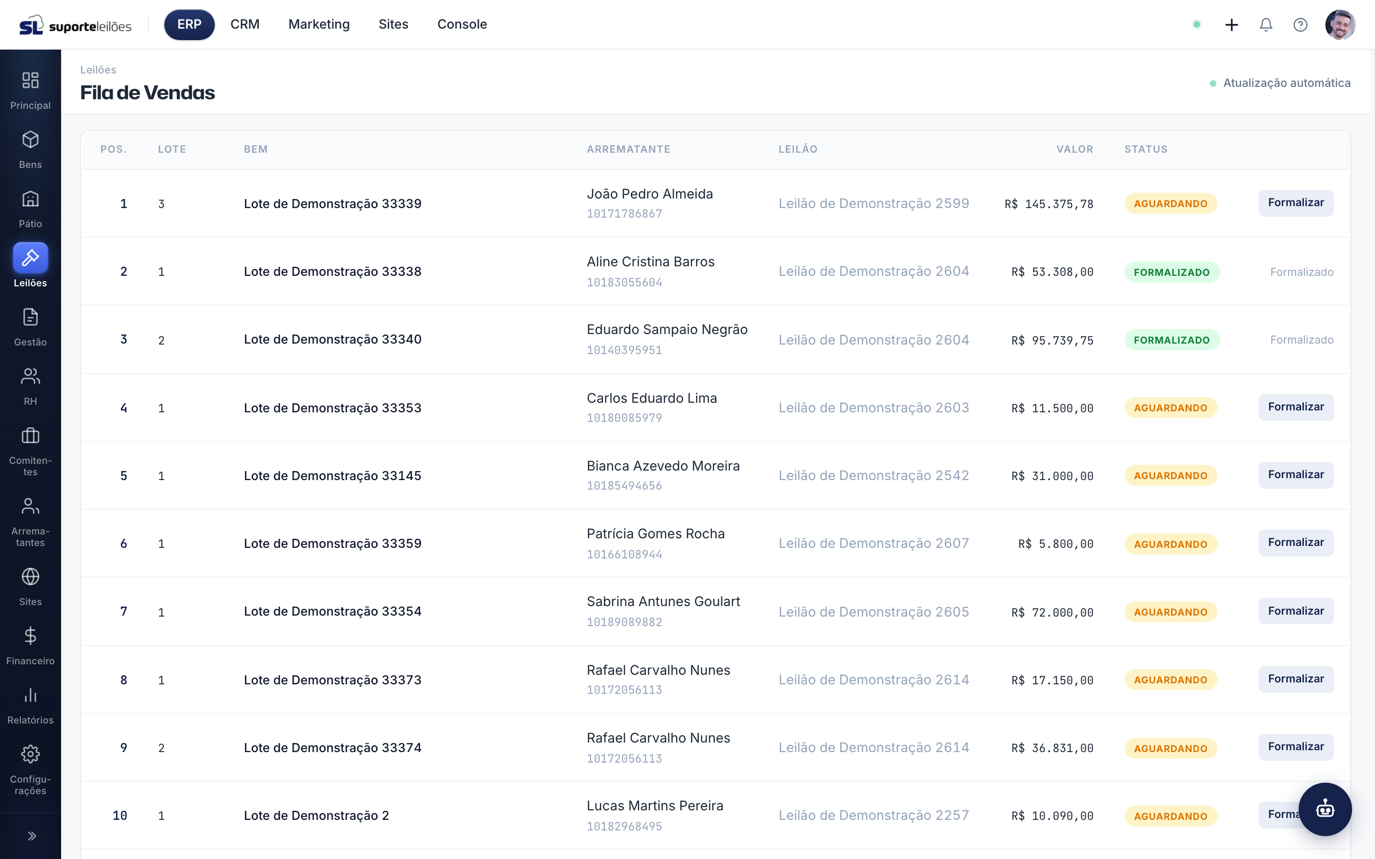Image resolution: width=1375 pixels, height=859 pixels.
Task: Formalizar sale for Lote de Demonstração 33354
Action: pyautogui.click(x=1295, y=611)
